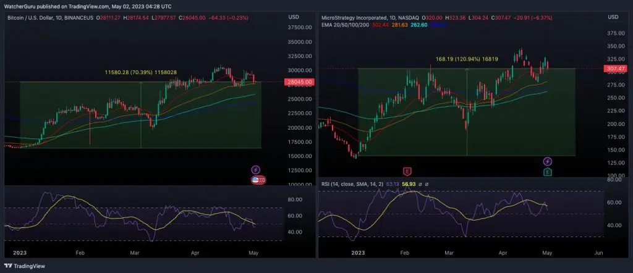Image resolution: width=633 pixels, height=273 pixels.
Task: Click the RSI indicator legend label
Action: 346,183
